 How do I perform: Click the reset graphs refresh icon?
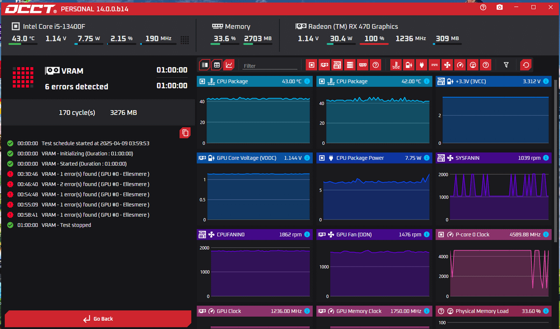point(526,65)
